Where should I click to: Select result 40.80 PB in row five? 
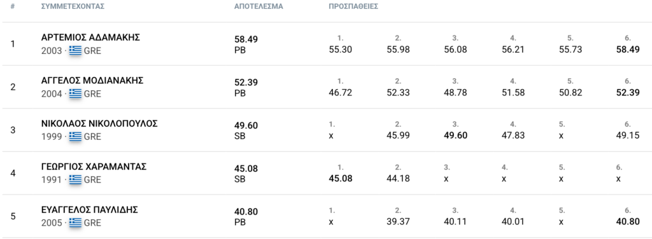pos(246,217)
